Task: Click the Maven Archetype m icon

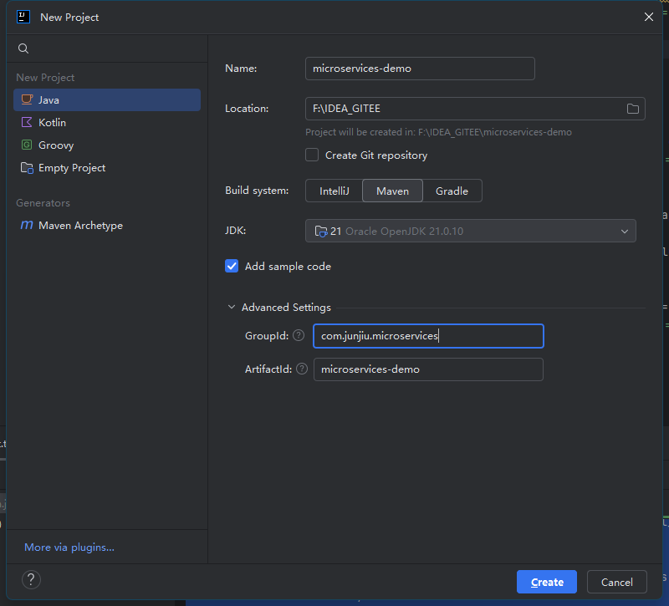Action: [x=27, y=225]
